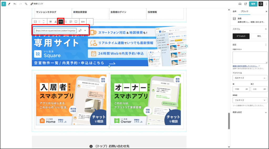
Task: Click the link icon in block toolbar
Action: tap(61, 21)
